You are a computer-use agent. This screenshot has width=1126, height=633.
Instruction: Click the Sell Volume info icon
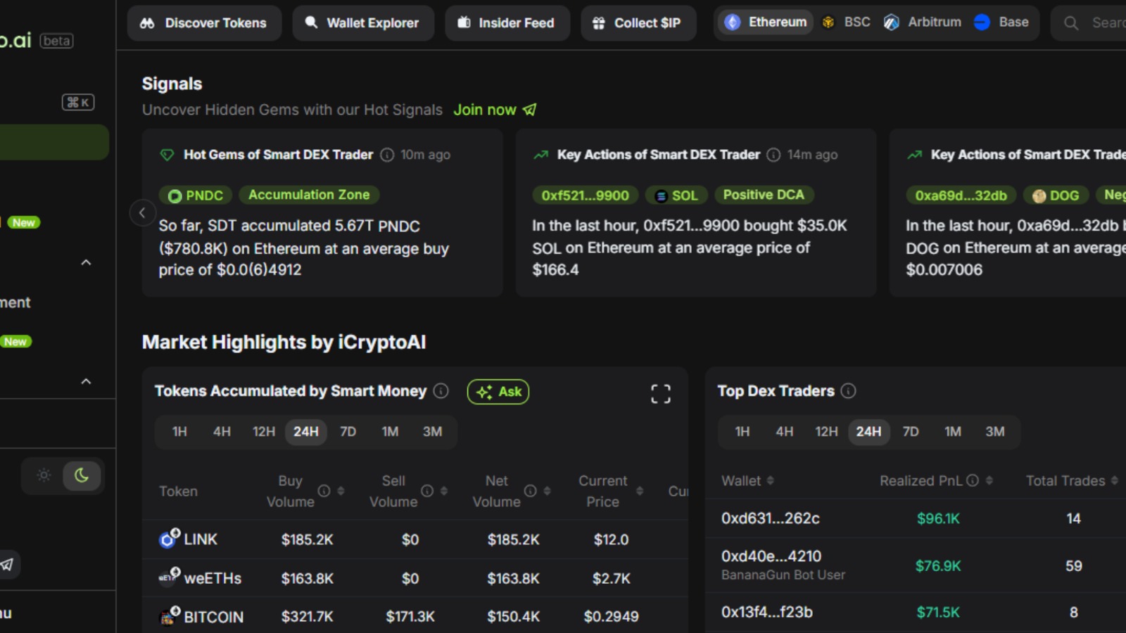(x=427, y=491)
